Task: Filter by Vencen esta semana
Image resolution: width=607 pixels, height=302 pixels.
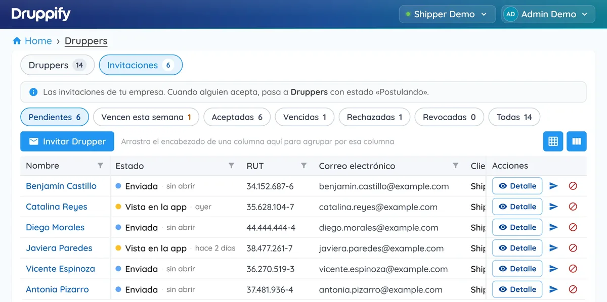Action: 146,117
